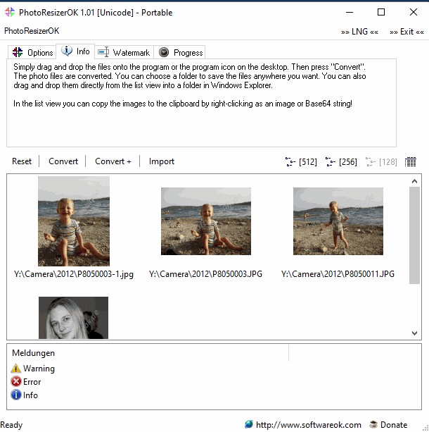Viewport: 429px width, 432px height.
Task: Click the red Error message icon
Action: coord(16,381)
